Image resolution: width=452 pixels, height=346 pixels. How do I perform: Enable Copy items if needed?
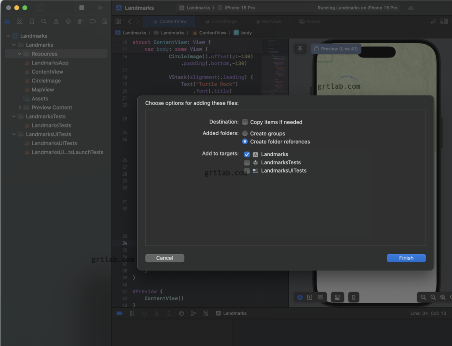245,122
